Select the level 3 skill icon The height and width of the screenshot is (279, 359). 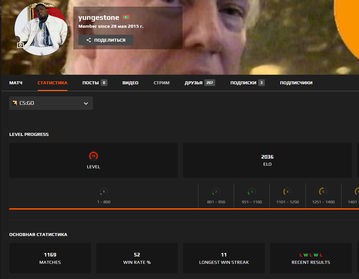(252, 192)
